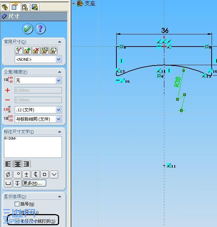Image resolution: width=217 pixels, height=227 pixels.
Task: Set dimension text to left justify
Action: pos(8,164)
